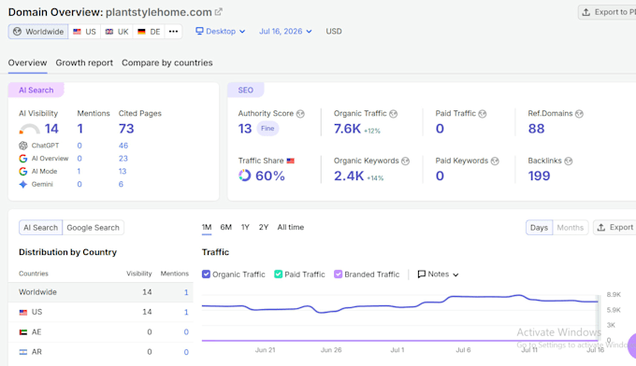Click the Ref.Domains globe icon

[579, 114]
